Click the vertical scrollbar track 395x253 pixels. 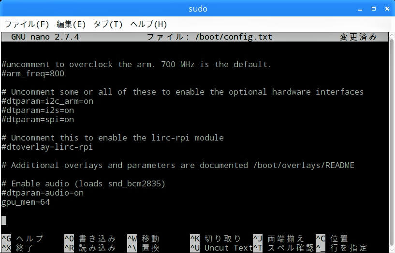[392, 142]
